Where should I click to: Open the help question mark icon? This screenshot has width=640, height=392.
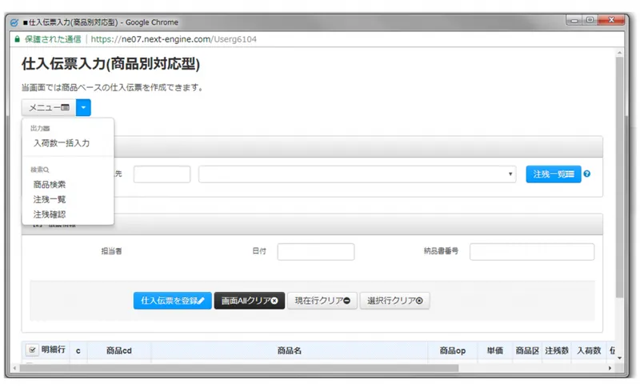point(587,174)
